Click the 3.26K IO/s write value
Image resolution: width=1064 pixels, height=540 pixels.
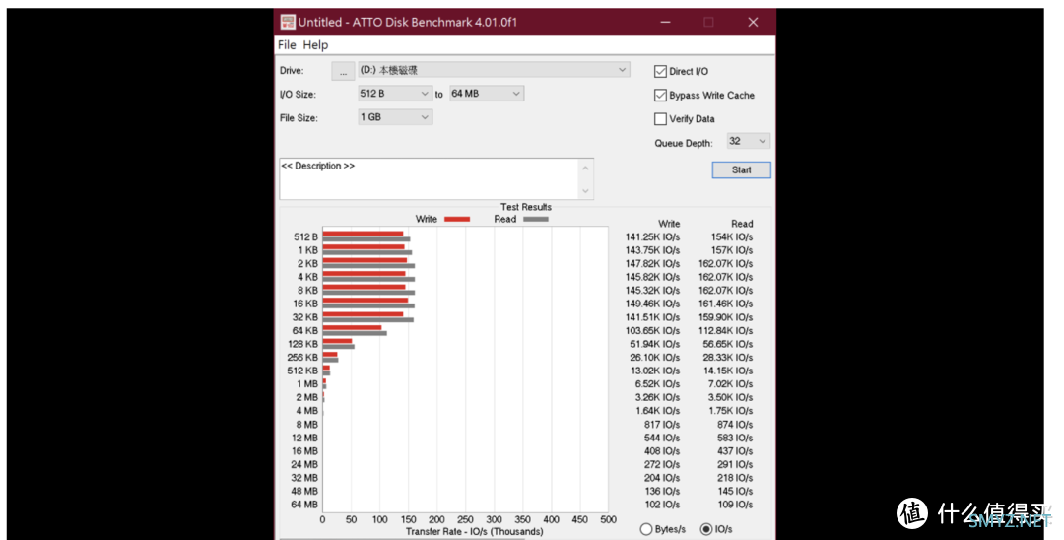click(x=657, y=397)
